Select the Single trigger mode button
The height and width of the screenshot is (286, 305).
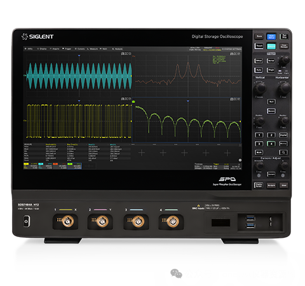[271, 70]
